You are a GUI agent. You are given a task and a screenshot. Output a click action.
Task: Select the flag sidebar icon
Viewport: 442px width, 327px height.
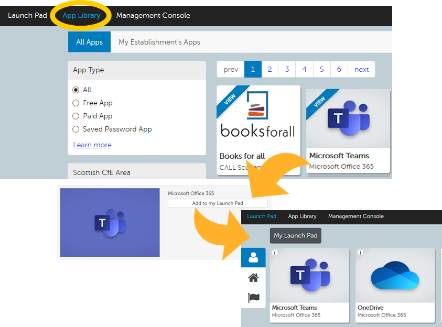tap(253, 298)
